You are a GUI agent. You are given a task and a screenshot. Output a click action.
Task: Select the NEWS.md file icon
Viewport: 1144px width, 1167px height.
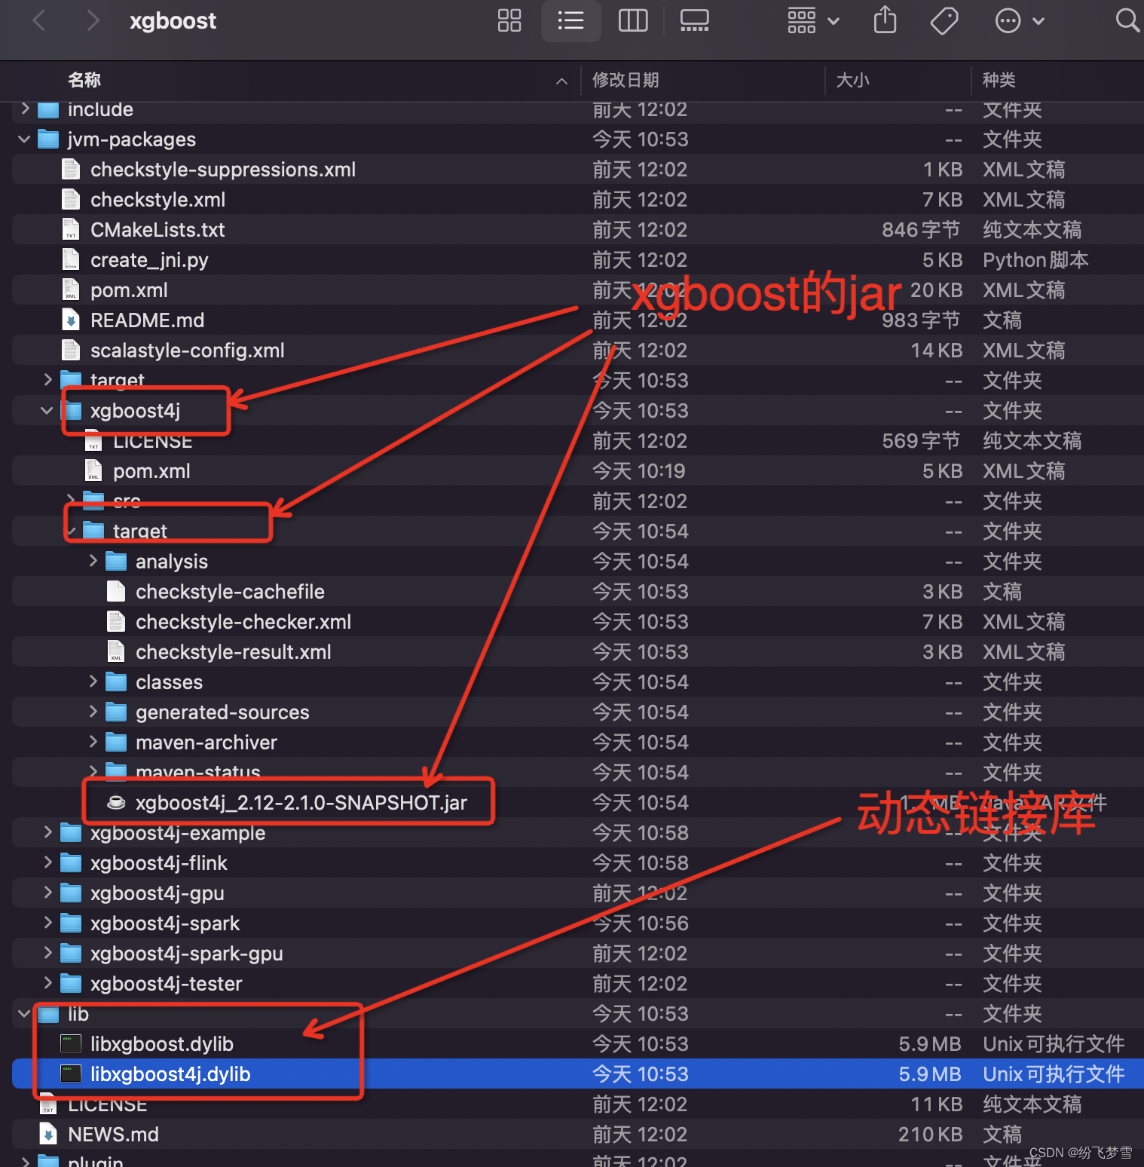point(48,1134)
